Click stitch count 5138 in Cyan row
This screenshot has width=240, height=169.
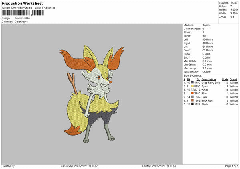(x=197, y=86)
